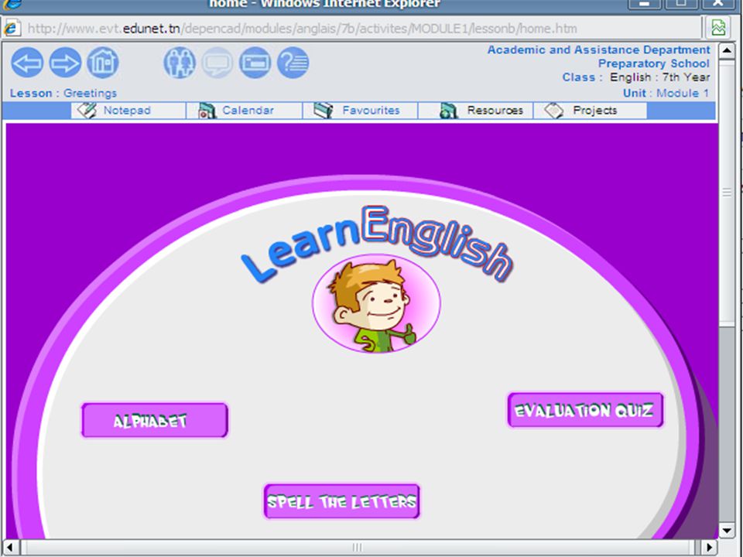This screenshot has height=557, width=743.
Task: Close the Internet Explorer window
Action: click(x=718, y=5)
